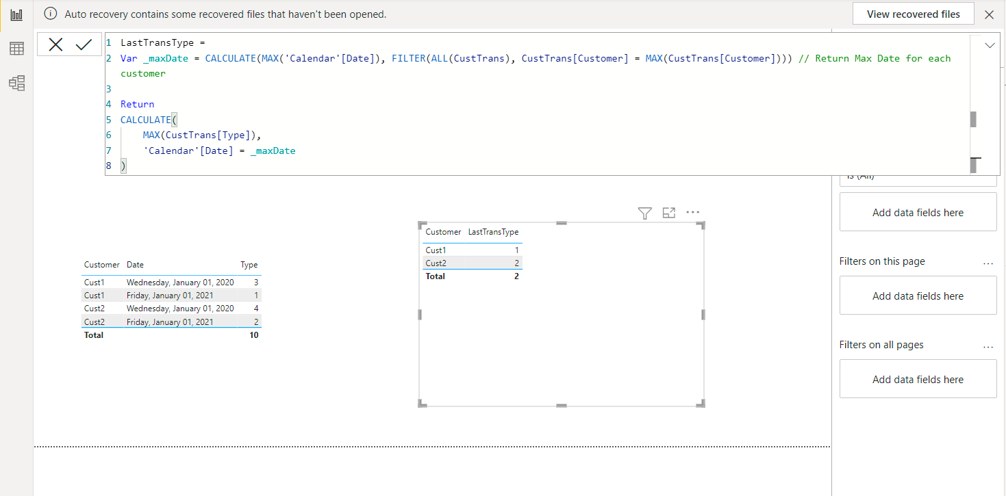The width and height of the screenshot is (1006, 496).
Task: Click Customer header in the Date table
Action: (102, 265)
